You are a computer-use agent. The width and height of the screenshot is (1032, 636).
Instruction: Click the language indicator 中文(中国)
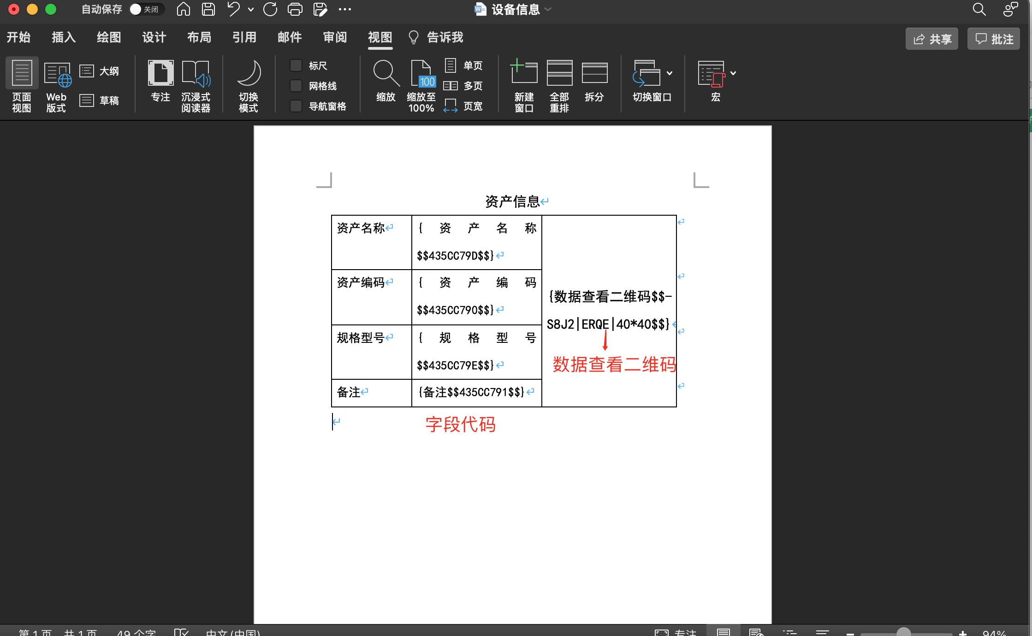[x=233, y=632]
